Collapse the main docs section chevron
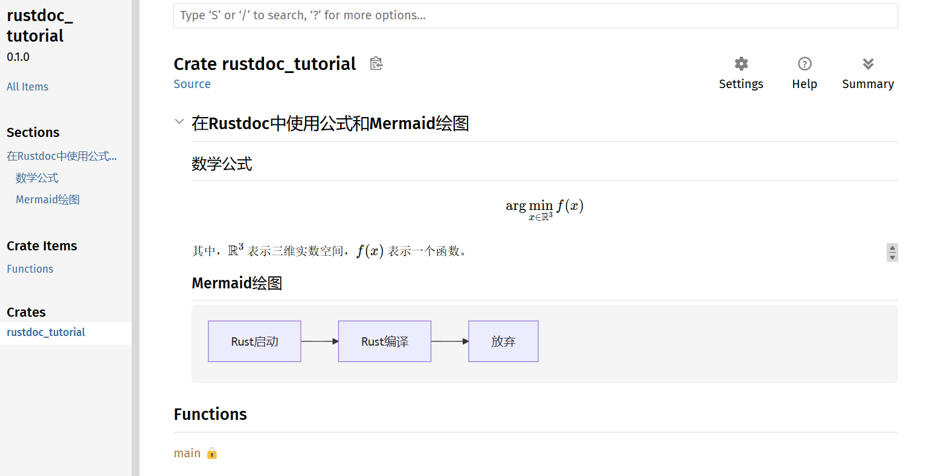The height and width of the screenshot is (476, 929). pyautogui.click(x=179, y=121)
